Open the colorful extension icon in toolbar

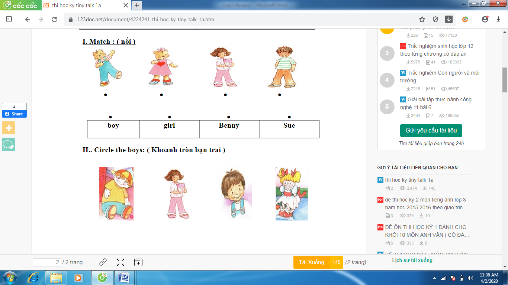[x=465, y=19]
